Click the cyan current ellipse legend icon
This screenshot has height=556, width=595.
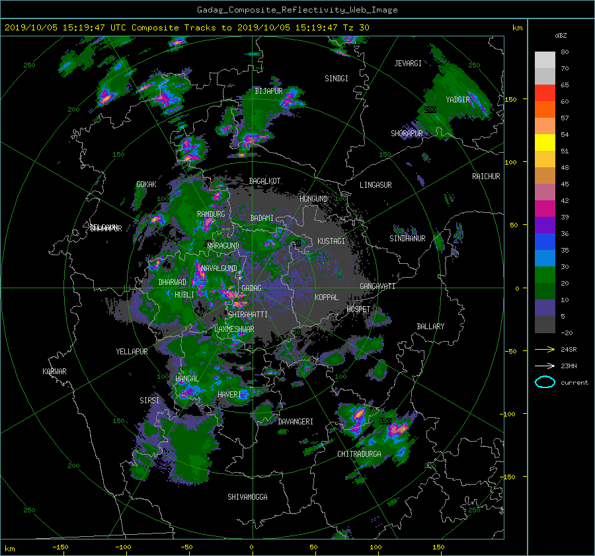coord(545,382)
